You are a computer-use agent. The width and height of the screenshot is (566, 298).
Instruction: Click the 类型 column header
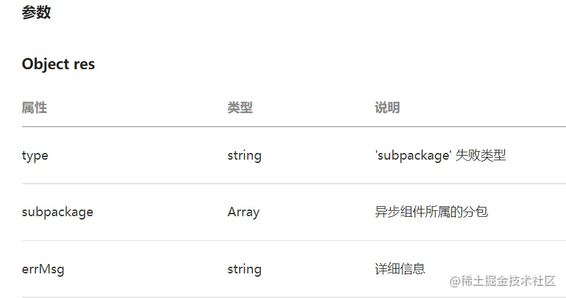click(x=240, y=108)
